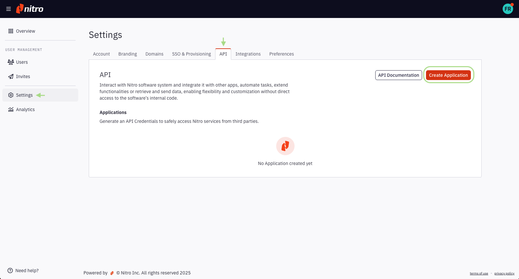519x279 pixels.
Task: Switch to the Account tab
Action: [102, 54]
